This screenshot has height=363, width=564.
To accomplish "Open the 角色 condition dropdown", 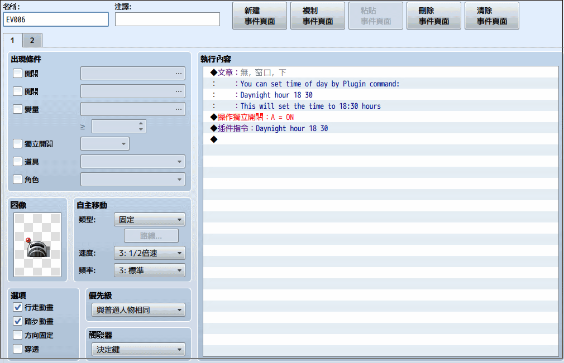I will 133,179.
